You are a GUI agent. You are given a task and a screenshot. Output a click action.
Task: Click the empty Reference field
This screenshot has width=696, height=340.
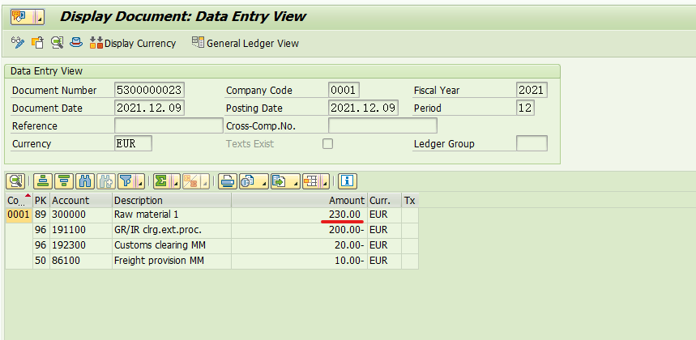(169, 125)
